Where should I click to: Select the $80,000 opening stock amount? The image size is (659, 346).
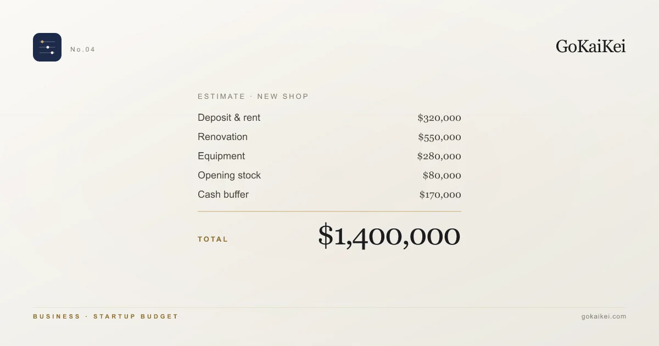(x=442, y=175)
